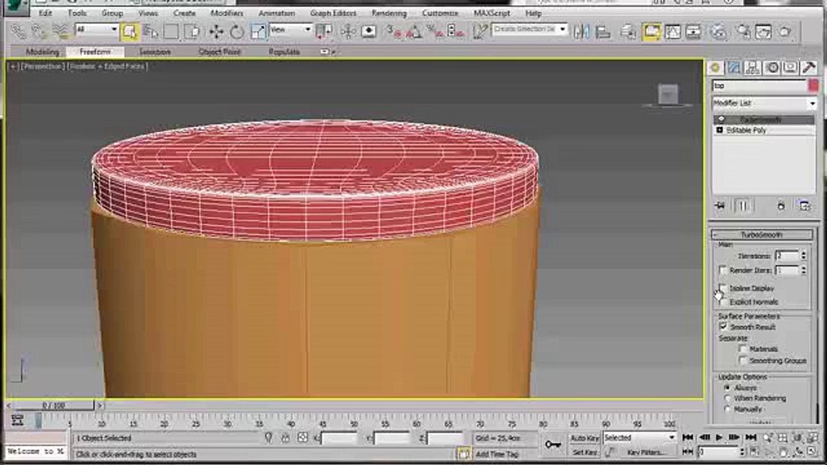Click the Bind to Space Warp icon
The width and height of the screenshot is (827, 465).
[61, 31]
